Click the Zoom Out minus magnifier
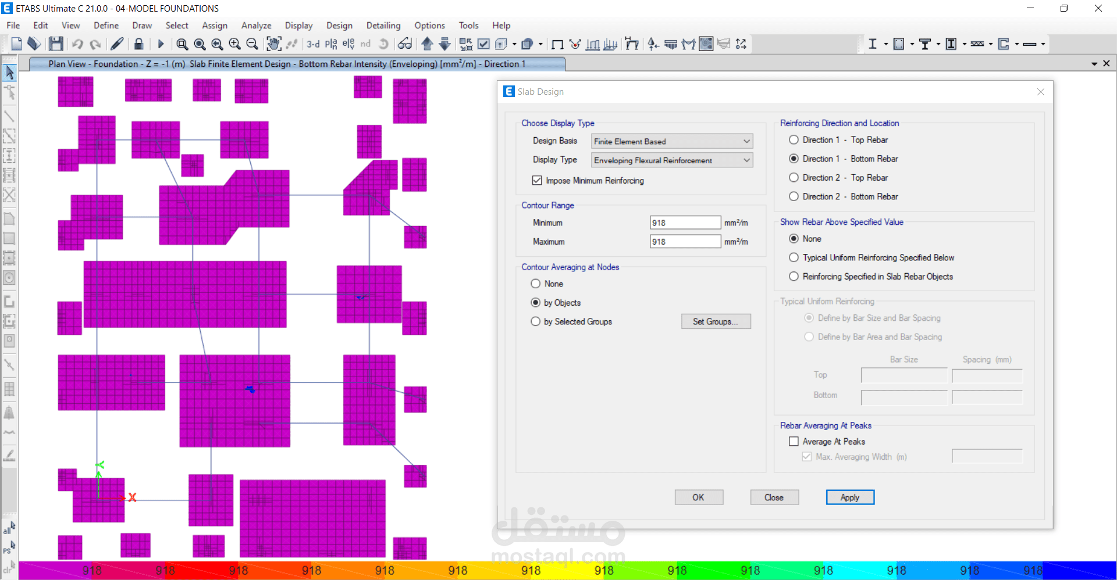The image size is (1117, 580). click(252, 44)
